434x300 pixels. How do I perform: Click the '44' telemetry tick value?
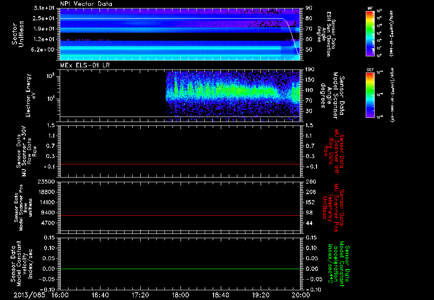pos(309,223)
